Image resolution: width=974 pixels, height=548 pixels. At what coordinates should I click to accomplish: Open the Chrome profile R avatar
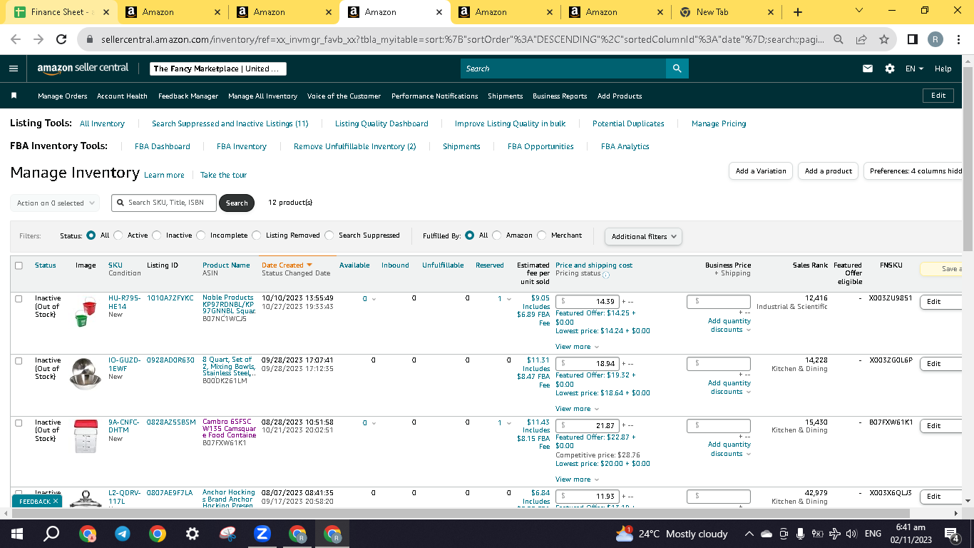[935, 40]
